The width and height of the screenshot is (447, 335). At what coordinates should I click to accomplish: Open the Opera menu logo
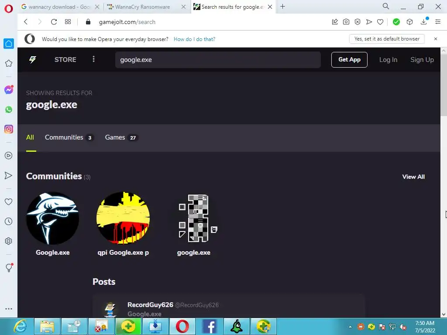point(9,9)
